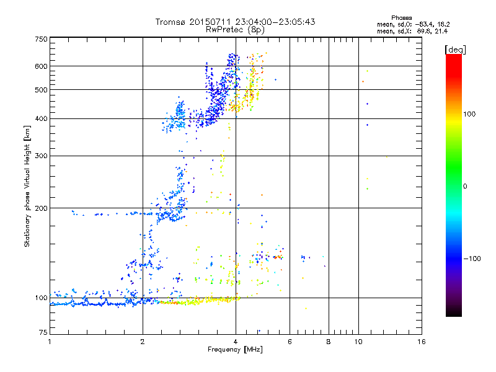The width and height of the screenshot is (496, 372).
Task: Select the 'mean, sd,X: 89.8, 21.4' line
Action: pos(412,31)
